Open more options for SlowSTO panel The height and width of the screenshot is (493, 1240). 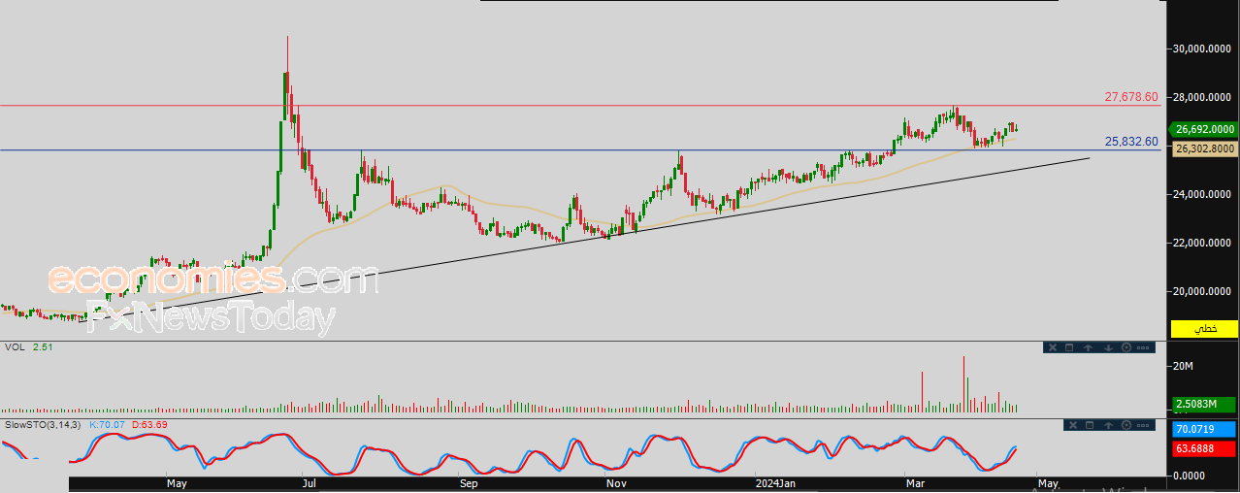(x=1143, y=425)
